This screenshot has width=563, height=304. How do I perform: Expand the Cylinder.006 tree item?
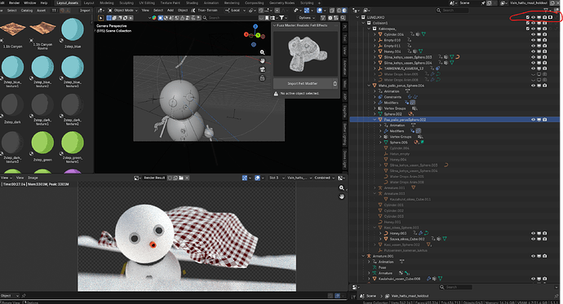(x=375, y=34)
